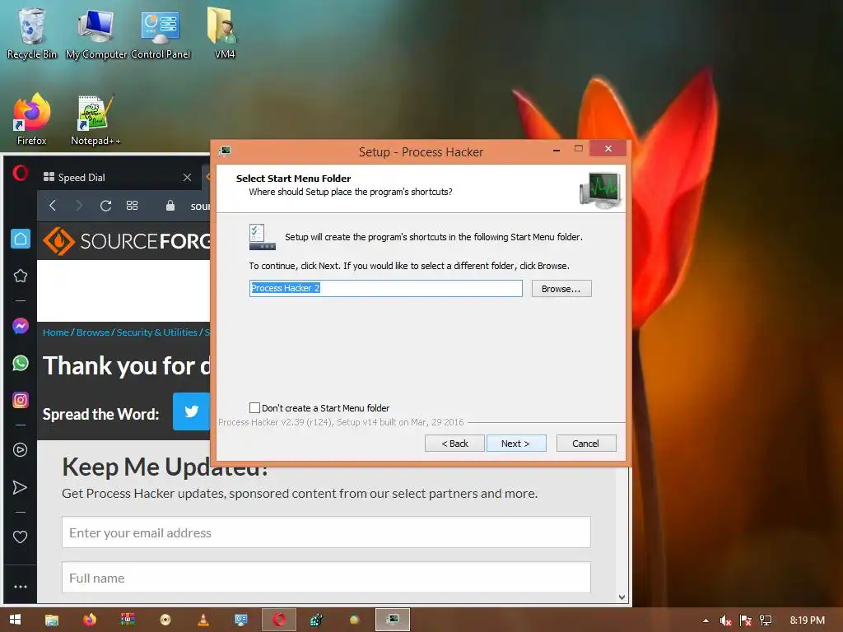Screen dimensions: 843x632
Task: Open Windows Start button
Action: [15, 620]
